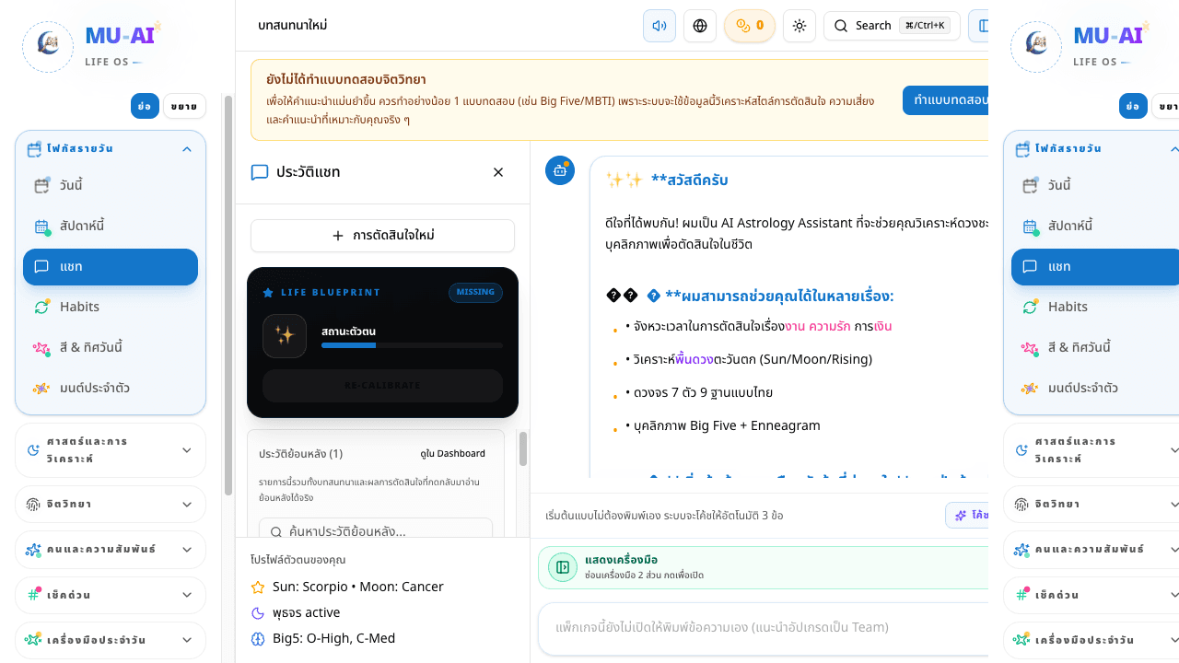
Task: Click the พุธจร active text
Action: pos(307,612)
